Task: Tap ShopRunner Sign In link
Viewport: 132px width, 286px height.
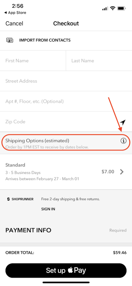Action: point(48,209)
